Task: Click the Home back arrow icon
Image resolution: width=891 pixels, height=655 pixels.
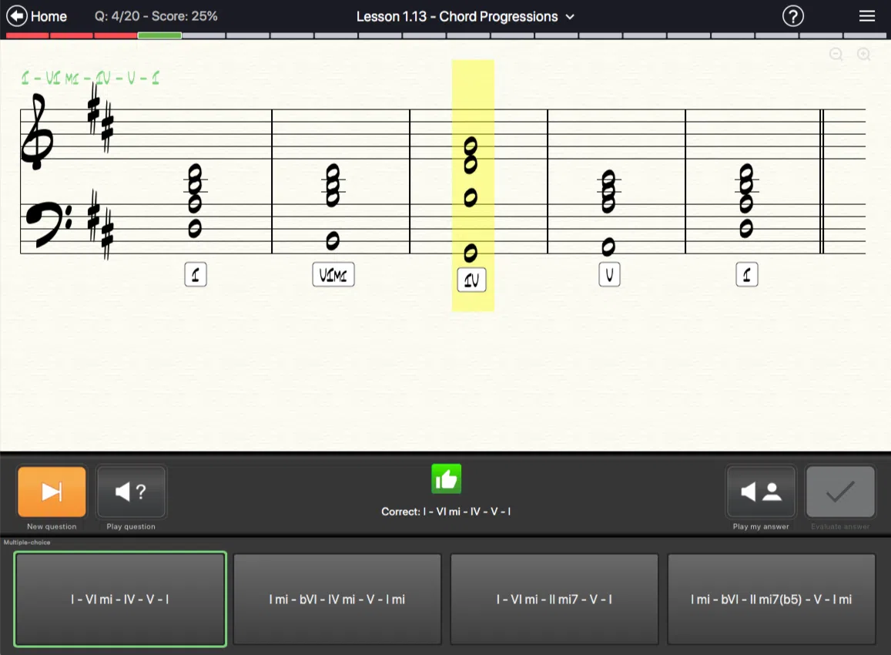Action: pos(16,16)
